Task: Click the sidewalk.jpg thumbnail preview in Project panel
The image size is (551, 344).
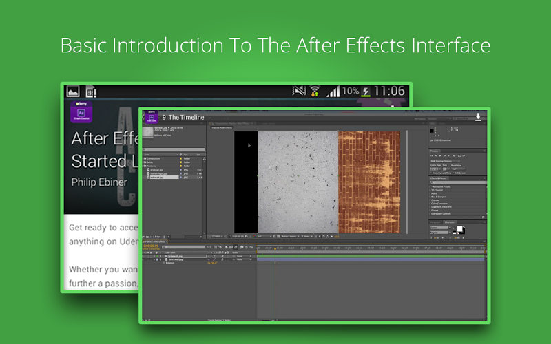Action: (x=148, y=132)
